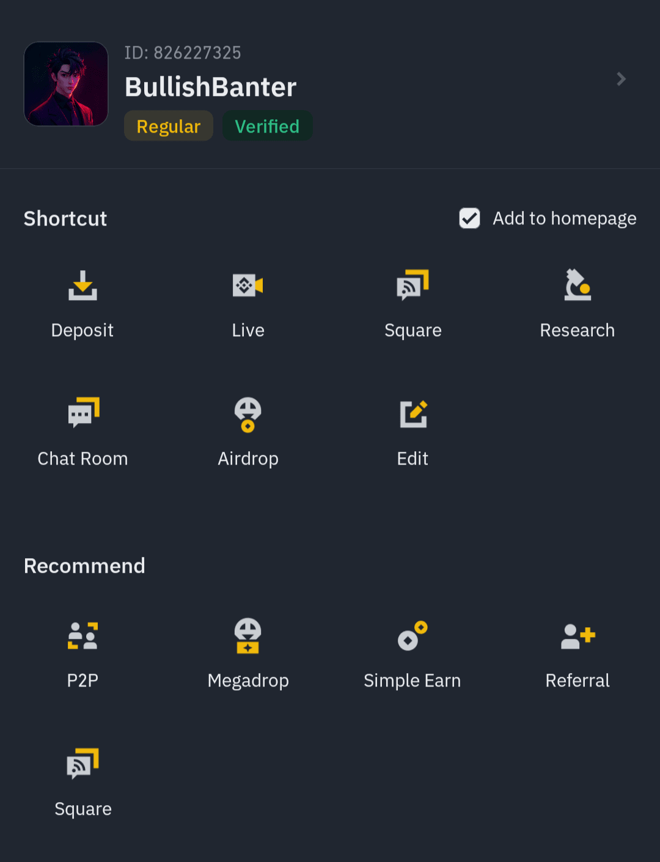Image resolution: width=660 pixels, height=862 pixels.
Task: Click the user ID 826227325 text
Action: point(183,53)
